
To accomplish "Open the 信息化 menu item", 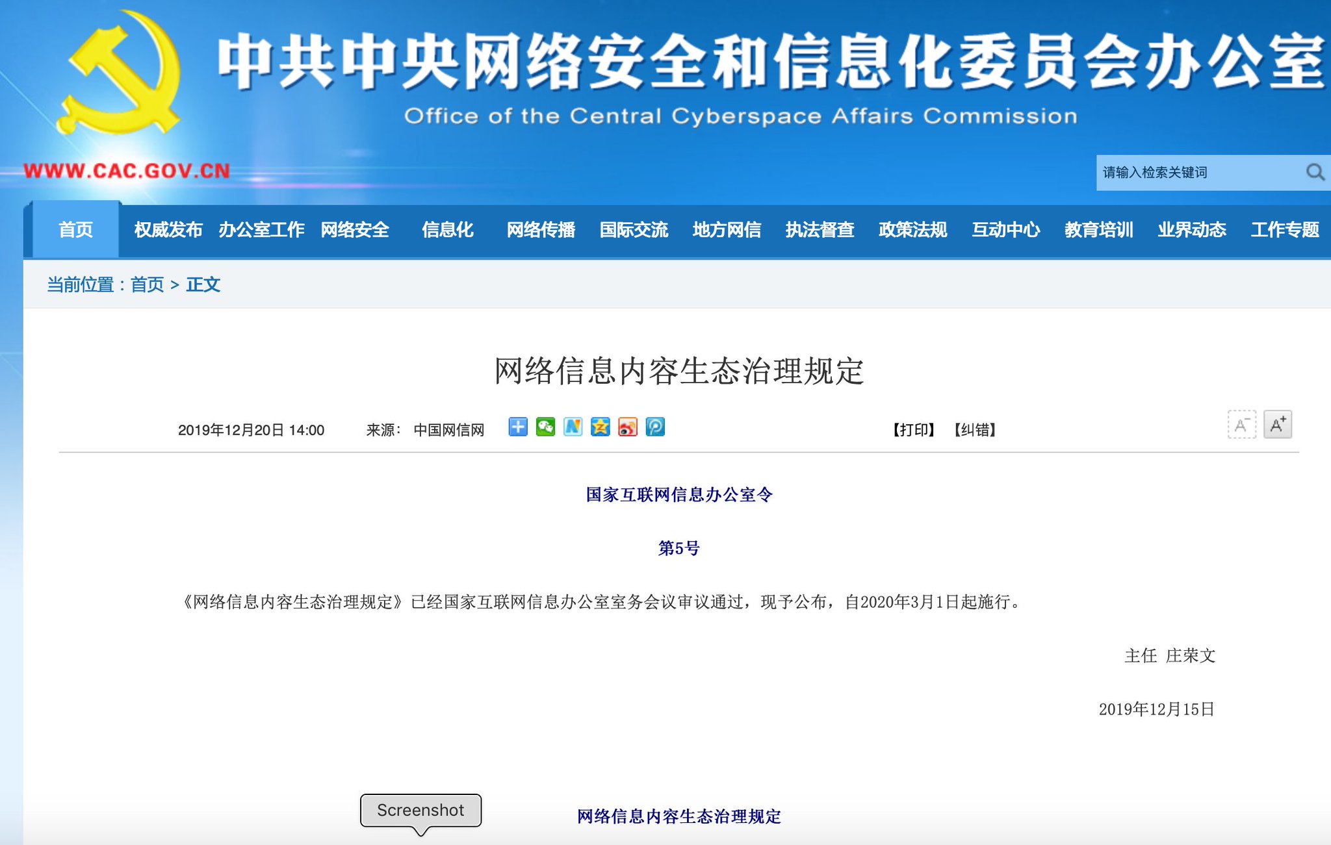I will tap(448, 230).
